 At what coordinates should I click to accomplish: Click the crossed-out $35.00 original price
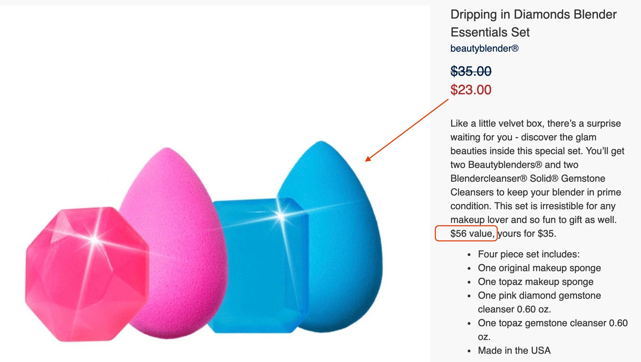coord(471,71)
